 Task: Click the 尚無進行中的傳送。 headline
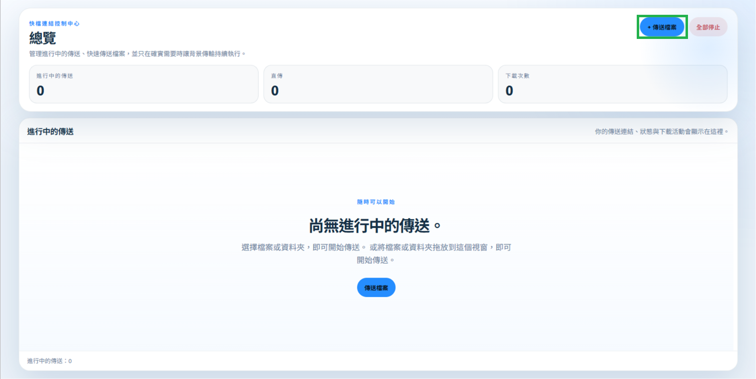point(376,226)
